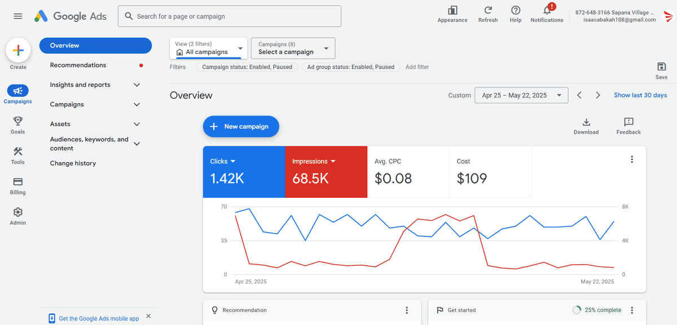Screen dimensions: 677x325
Task: Select Recommendations in the sidebar
Action: [x=78, y=65]
